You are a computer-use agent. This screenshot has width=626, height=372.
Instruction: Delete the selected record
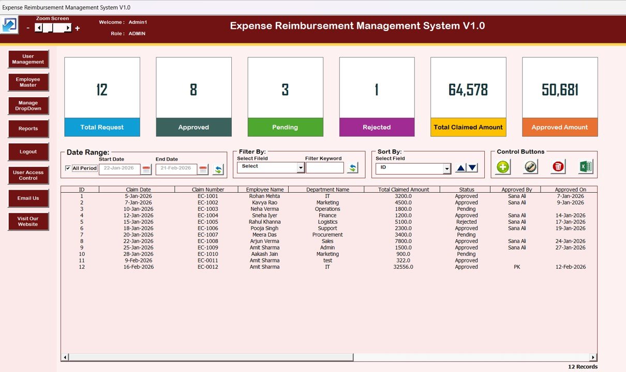pos(558,166)
